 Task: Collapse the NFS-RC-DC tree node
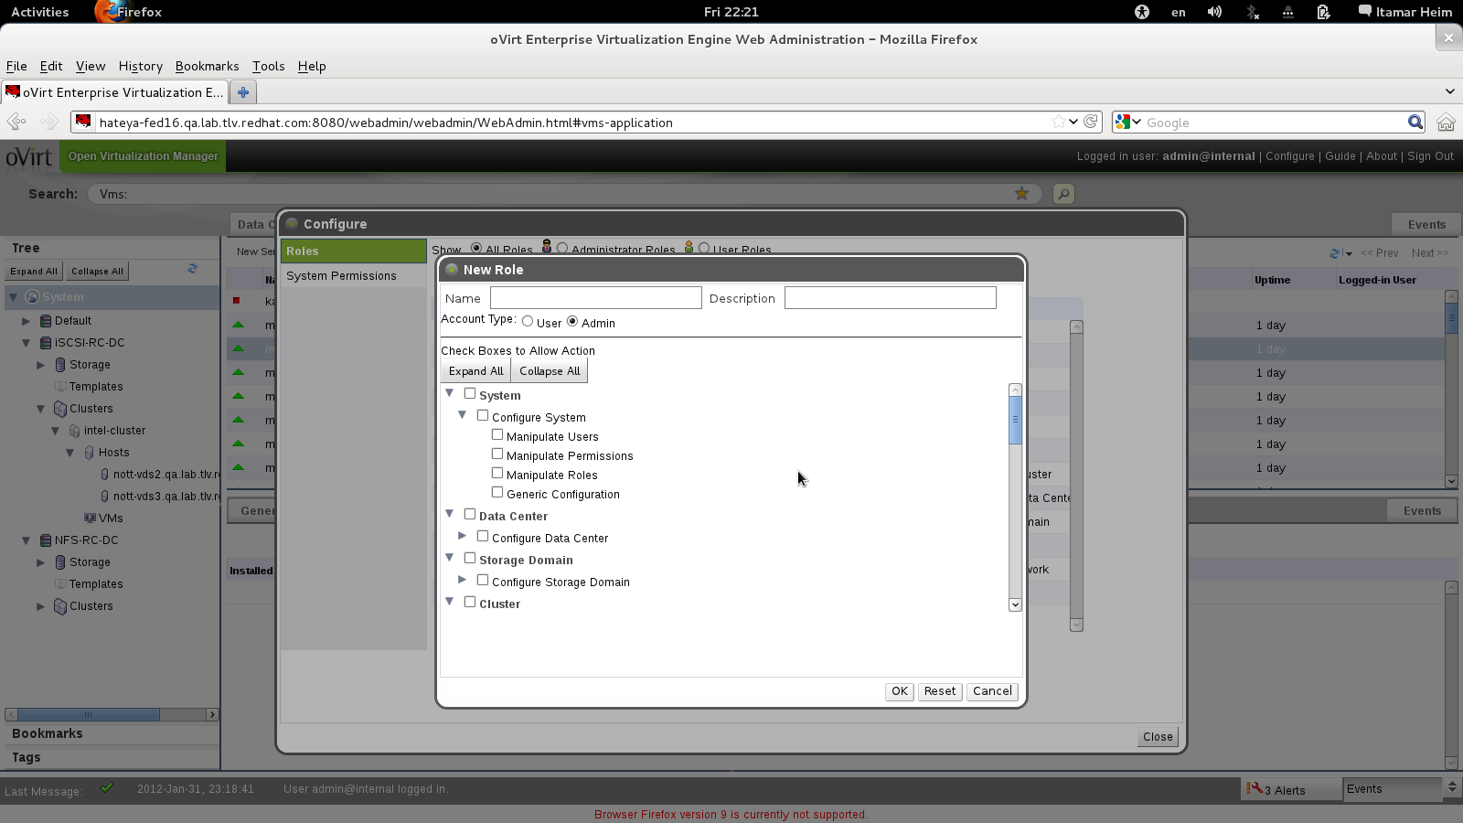(x=27, y=540)
